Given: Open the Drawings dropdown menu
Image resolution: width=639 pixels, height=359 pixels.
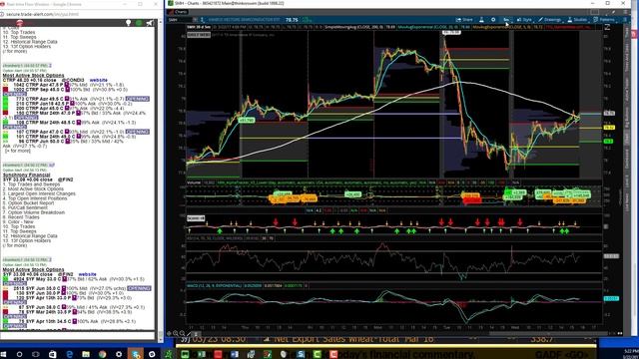Looking at the screenshot, I should click(550, 20).
